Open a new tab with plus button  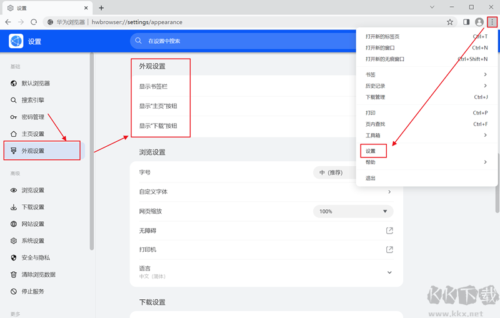(101, 8)
